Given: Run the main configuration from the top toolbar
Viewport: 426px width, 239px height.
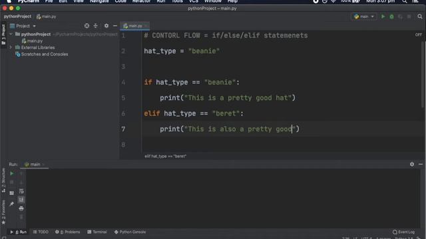Looking at the screenshot, I should 383,17.
